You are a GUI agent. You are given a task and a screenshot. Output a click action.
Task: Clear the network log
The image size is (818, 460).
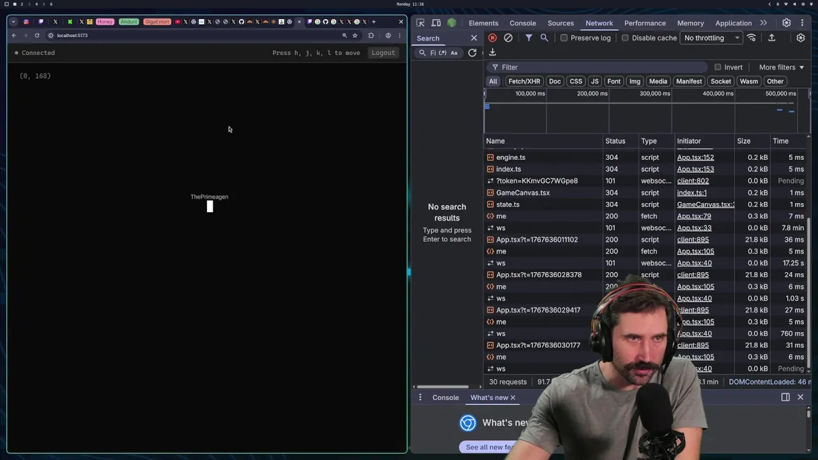click(508, 38)
